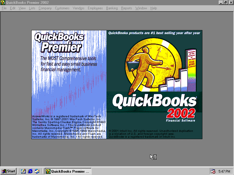This screenshot has height=175, width=234.
Task: Open the Reports menu
Action: coord(127,8)
